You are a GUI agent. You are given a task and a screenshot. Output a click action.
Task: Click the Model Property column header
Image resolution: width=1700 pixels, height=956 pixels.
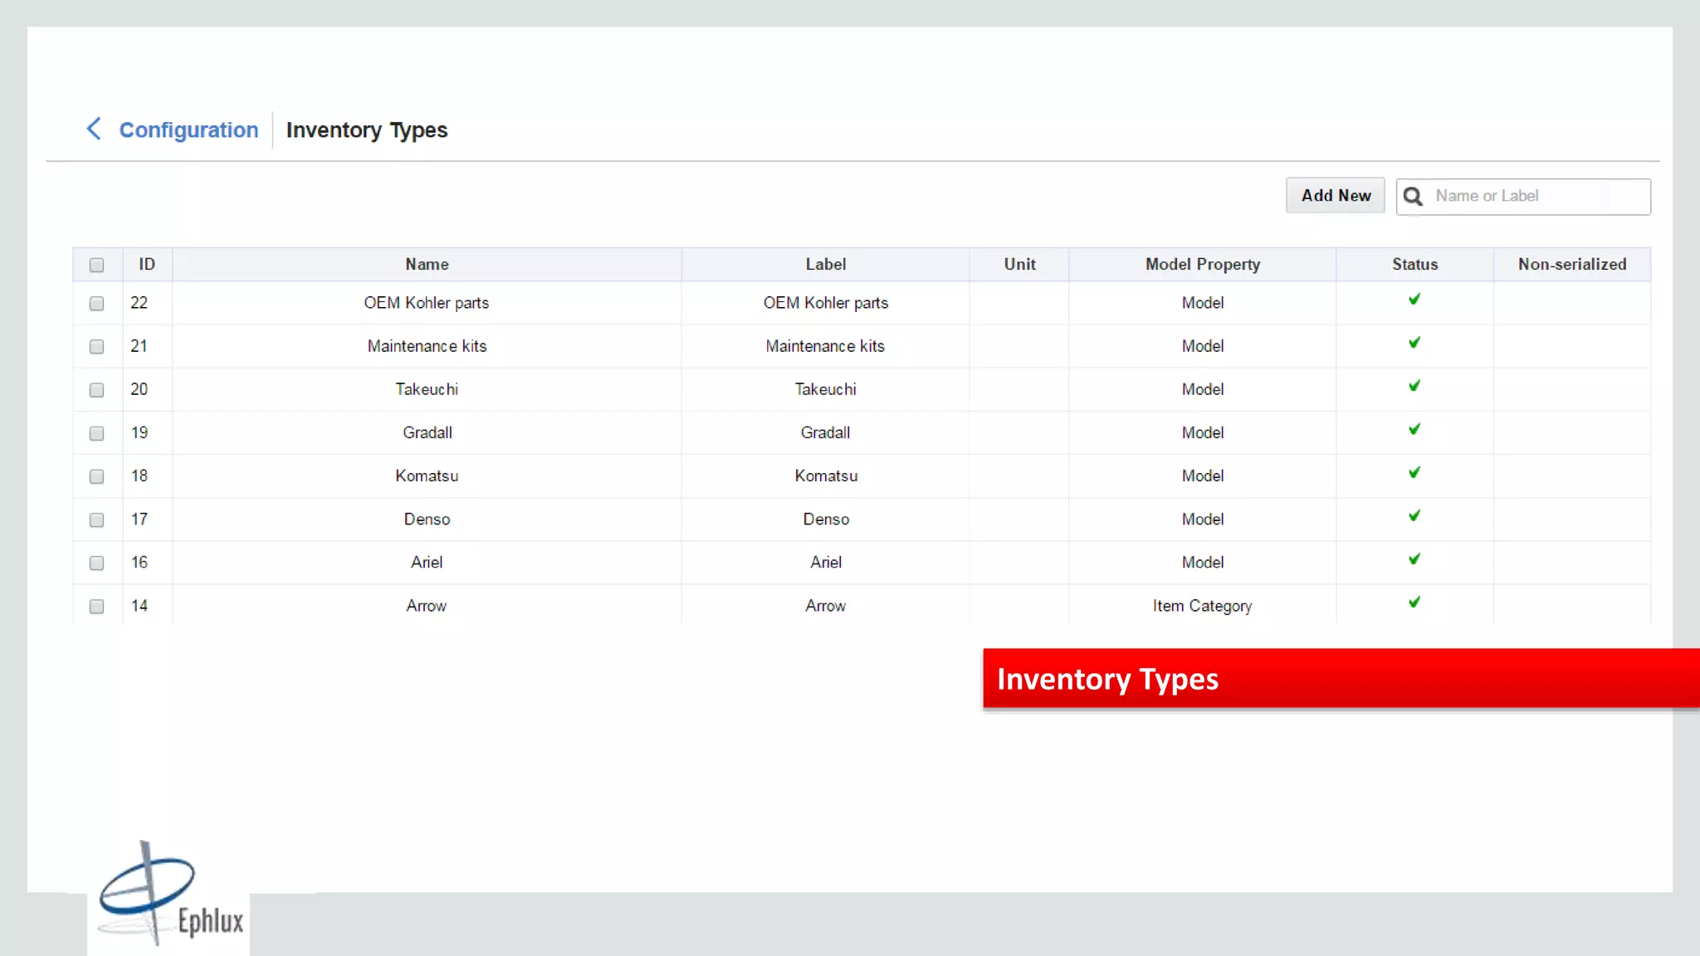1202,264
